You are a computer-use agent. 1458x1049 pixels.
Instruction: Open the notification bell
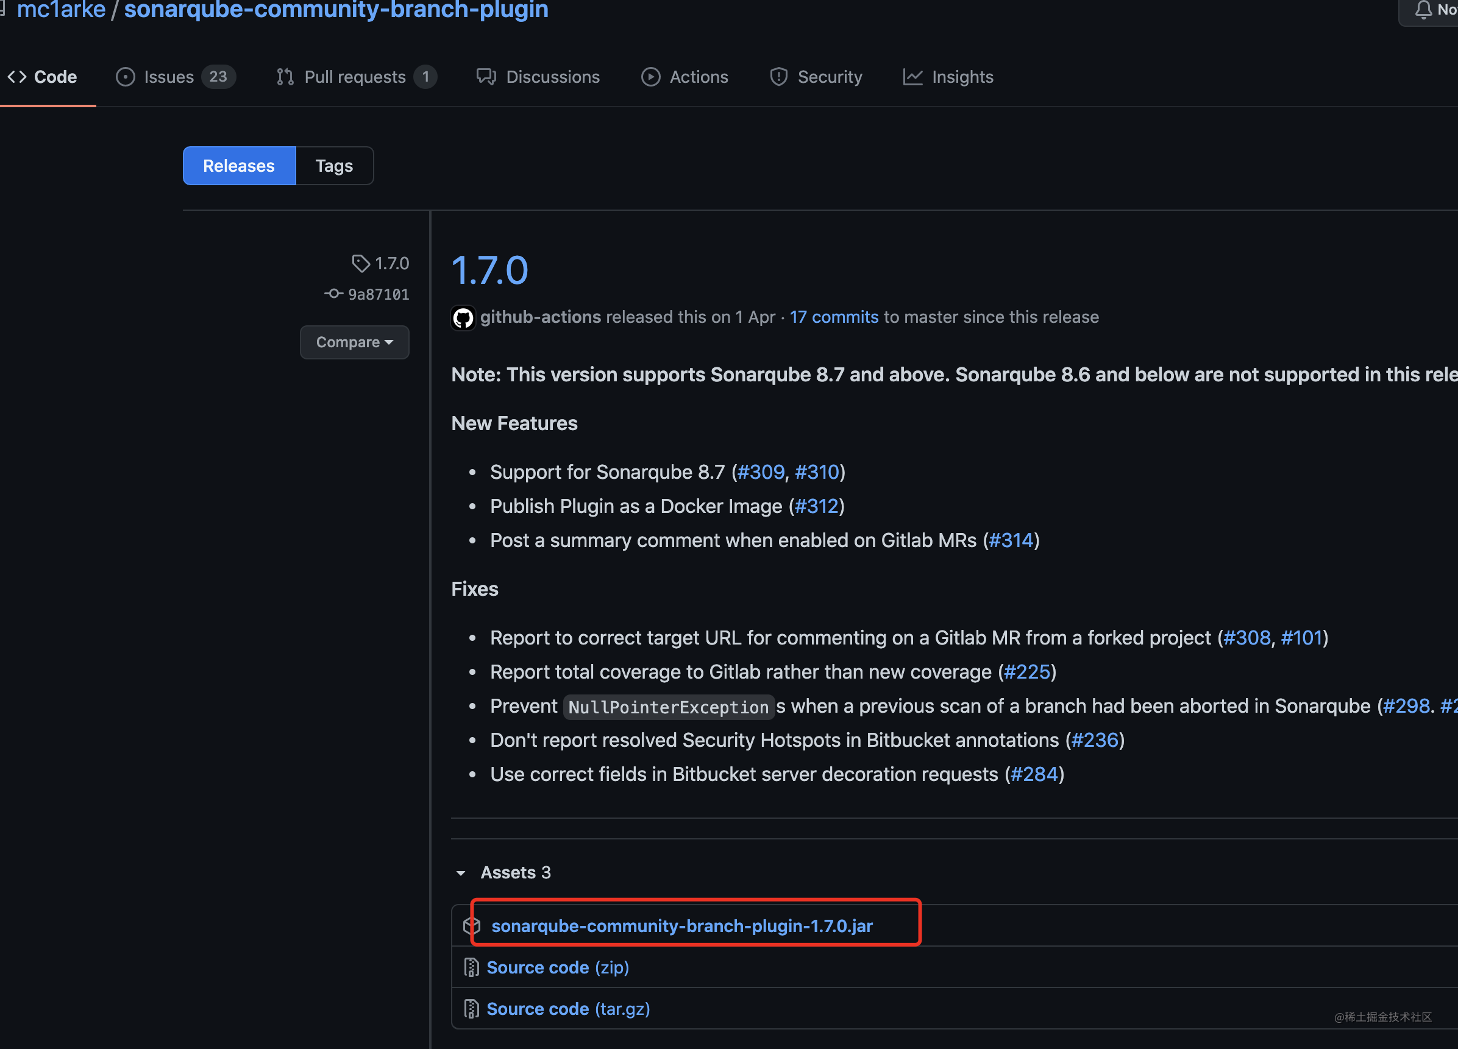(x=1423, y=9)
